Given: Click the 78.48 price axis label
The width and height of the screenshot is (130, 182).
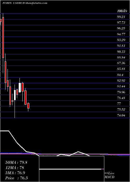Looking at the screenshot, I should pyautogui.click(x=121, y=98).
